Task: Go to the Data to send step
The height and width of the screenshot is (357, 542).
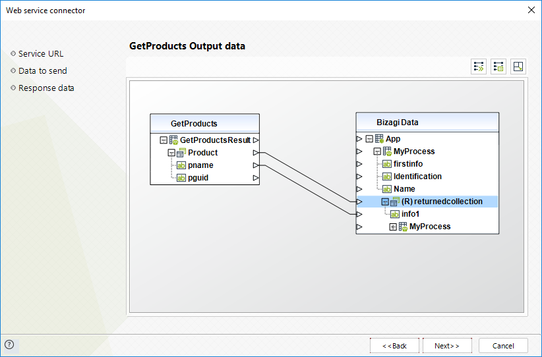Action: point(42,70)
